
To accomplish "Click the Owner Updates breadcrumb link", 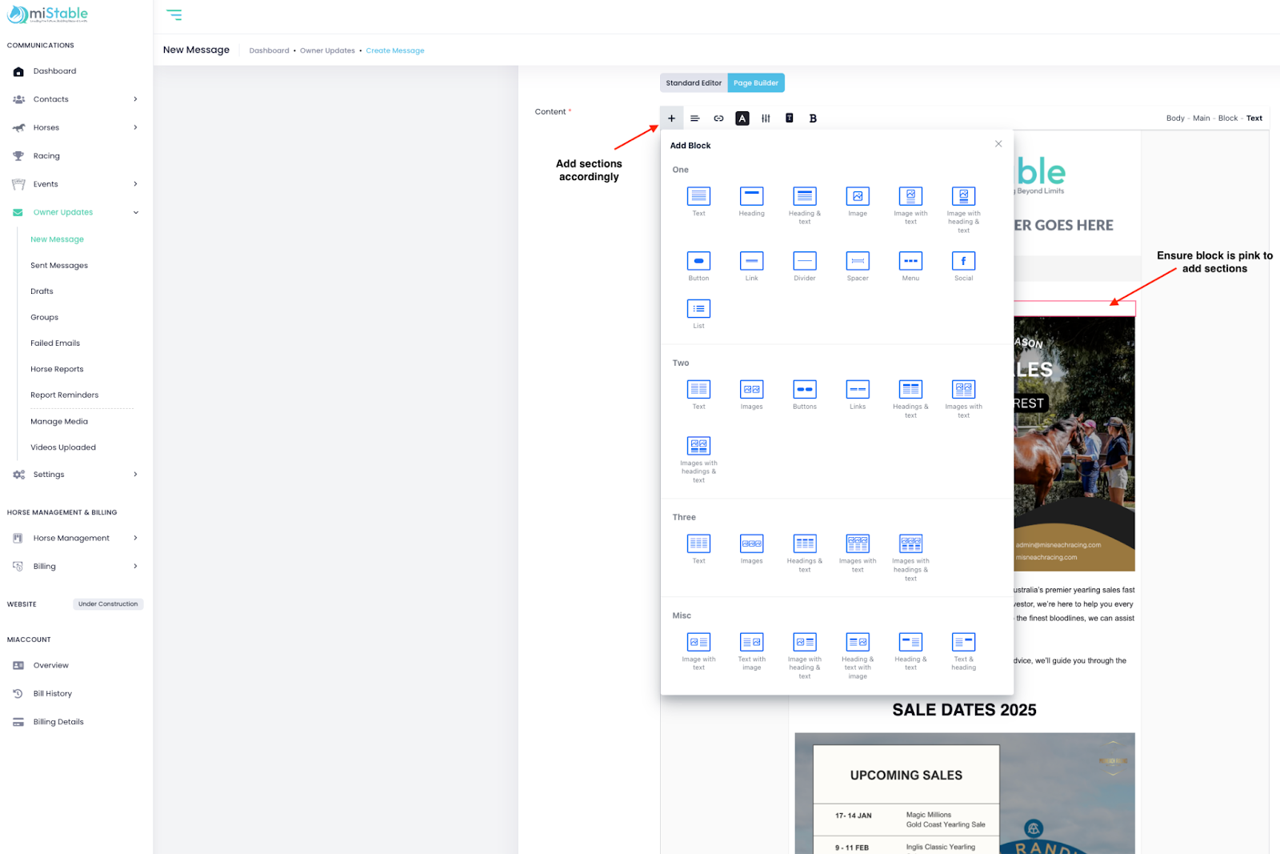I will pos(327,50).
